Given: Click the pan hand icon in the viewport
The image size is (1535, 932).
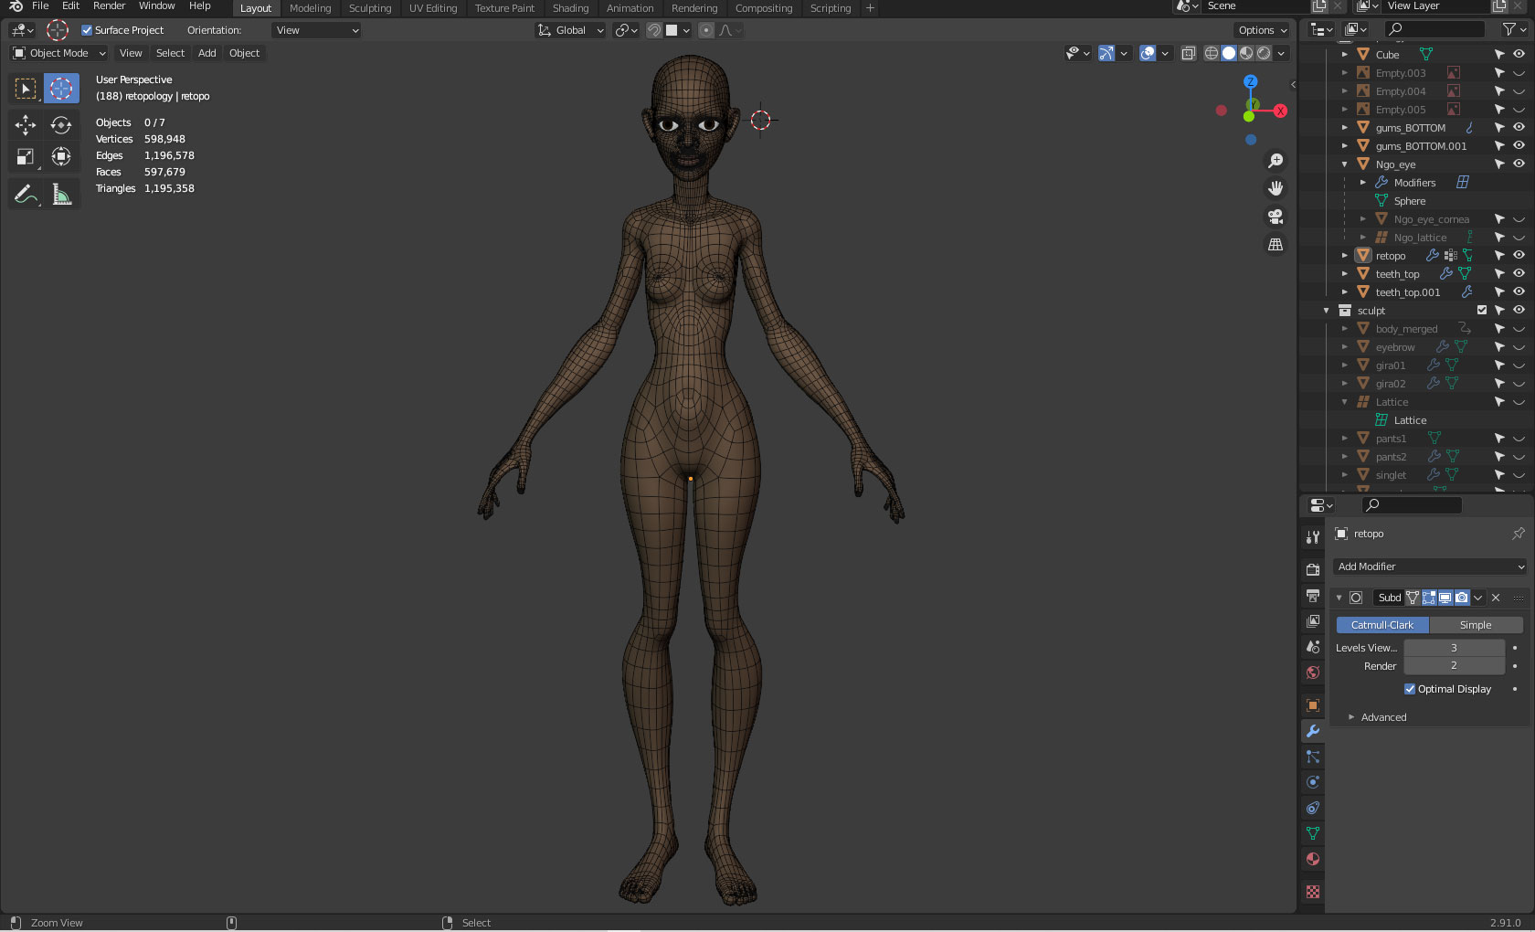Looking at the screenshot, I should pyautogui.click(x=1276, y=188).
